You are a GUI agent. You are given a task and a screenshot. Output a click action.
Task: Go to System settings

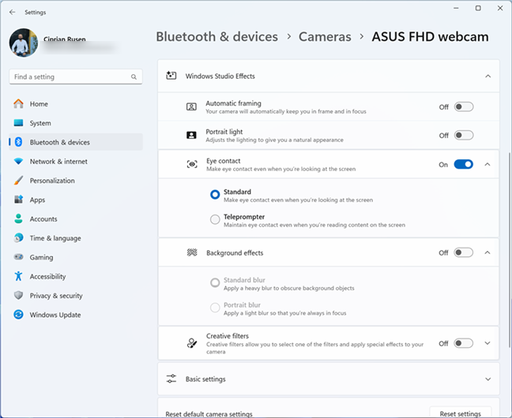(x=76, y=123)
